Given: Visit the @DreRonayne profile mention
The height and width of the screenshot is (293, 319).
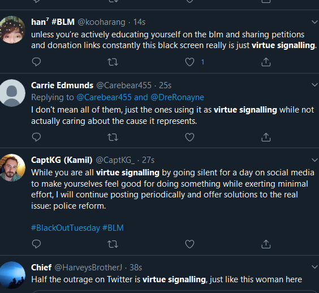Looking at the screenshot, I should (x=177, y=97).
